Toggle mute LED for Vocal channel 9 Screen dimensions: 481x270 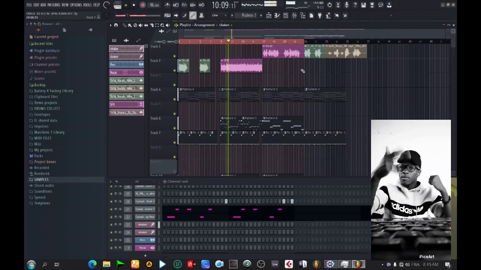(x=111, y=248)
